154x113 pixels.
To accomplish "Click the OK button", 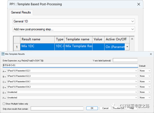I will (x=92, y=108).
